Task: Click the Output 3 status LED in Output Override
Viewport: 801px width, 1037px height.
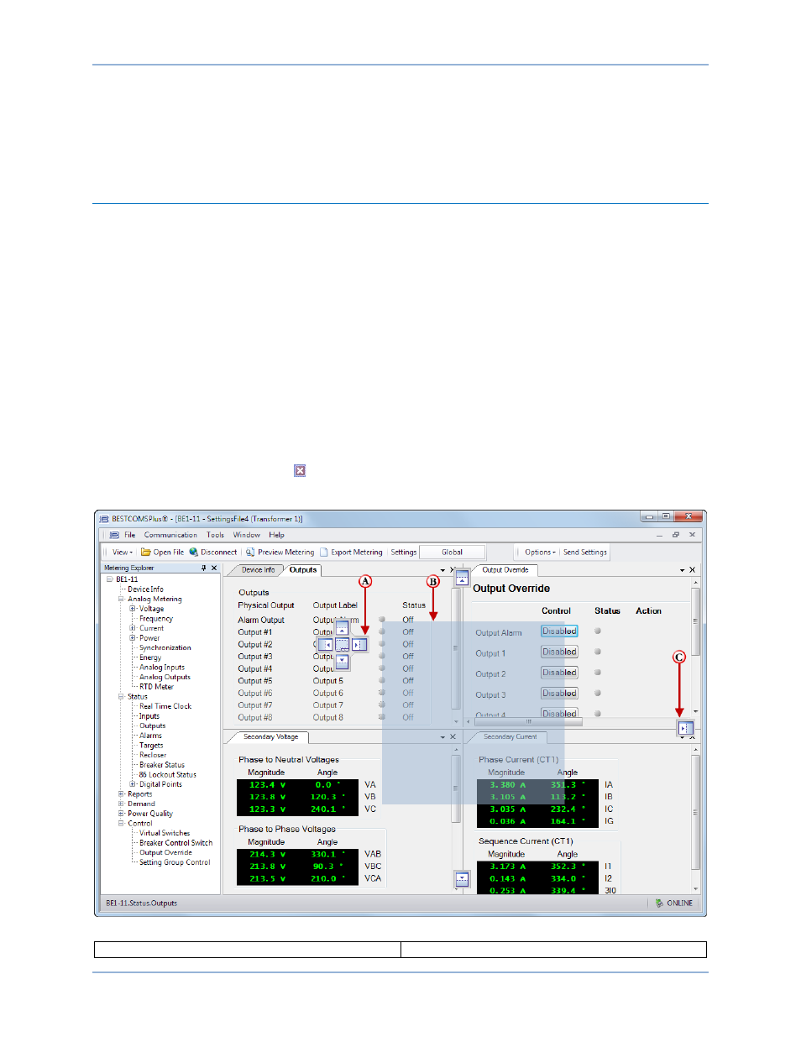Action: [598, 694]
